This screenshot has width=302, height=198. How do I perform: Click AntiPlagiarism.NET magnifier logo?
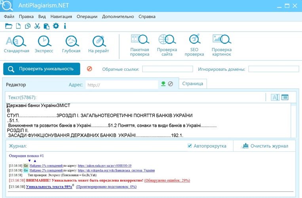[7, 6]
